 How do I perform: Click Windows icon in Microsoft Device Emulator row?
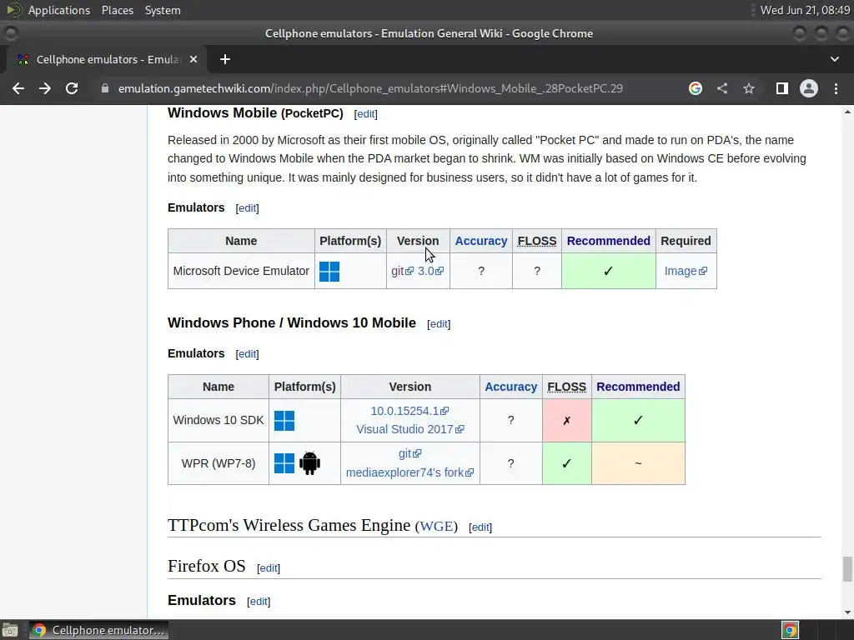tap(329, 271)
